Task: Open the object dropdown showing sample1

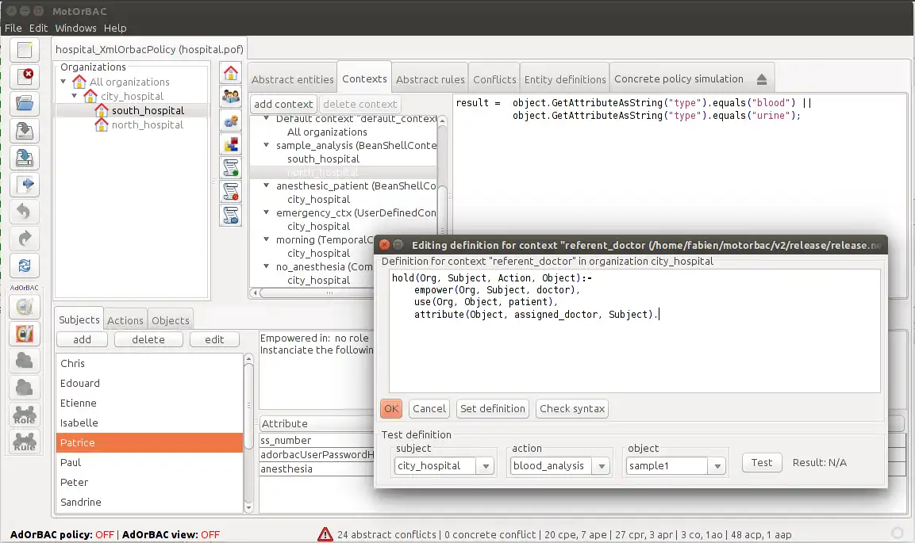Action: tap(717, 466)
